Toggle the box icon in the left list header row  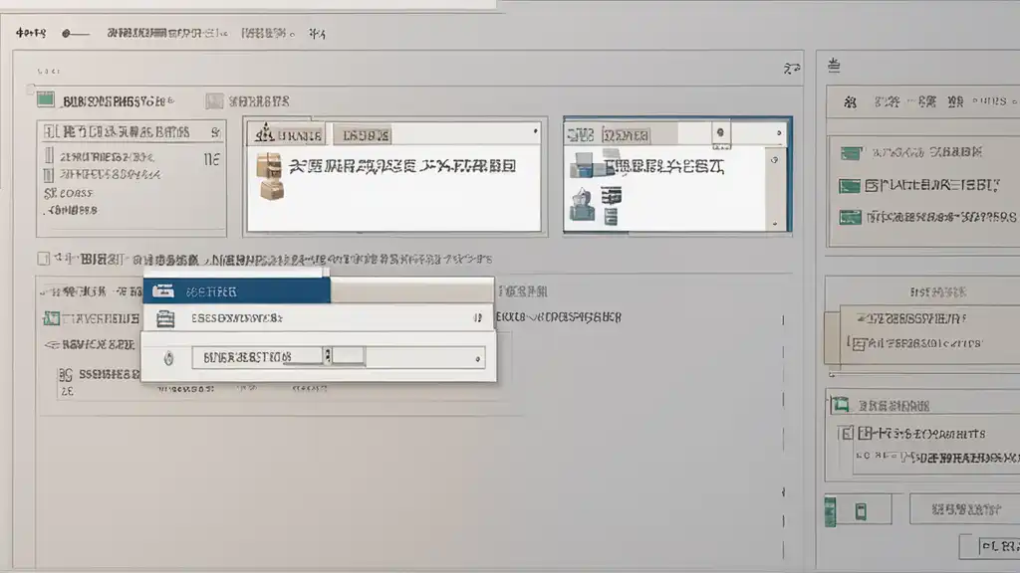point(50,132)
